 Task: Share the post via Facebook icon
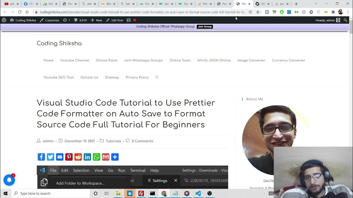(41, 157)
